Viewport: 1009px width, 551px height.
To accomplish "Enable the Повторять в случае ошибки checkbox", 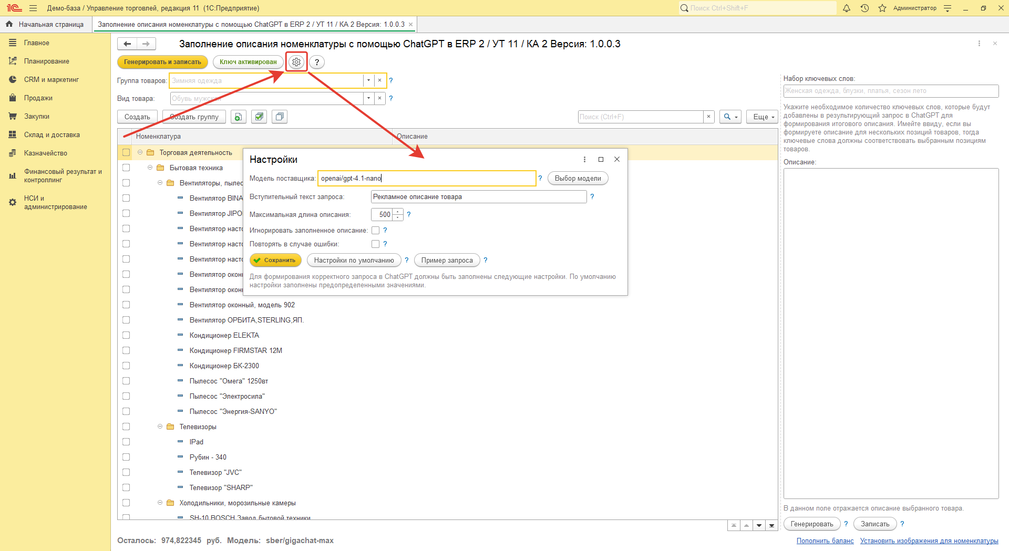I will tap(375, 244).
